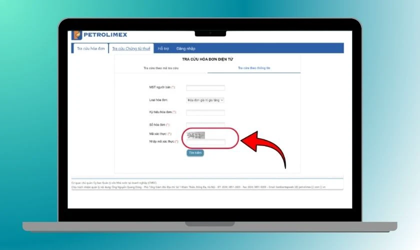Viewport: 420px width, 250px height.
Task: Focus the MST người bán input field
Action: coord(205,87)
